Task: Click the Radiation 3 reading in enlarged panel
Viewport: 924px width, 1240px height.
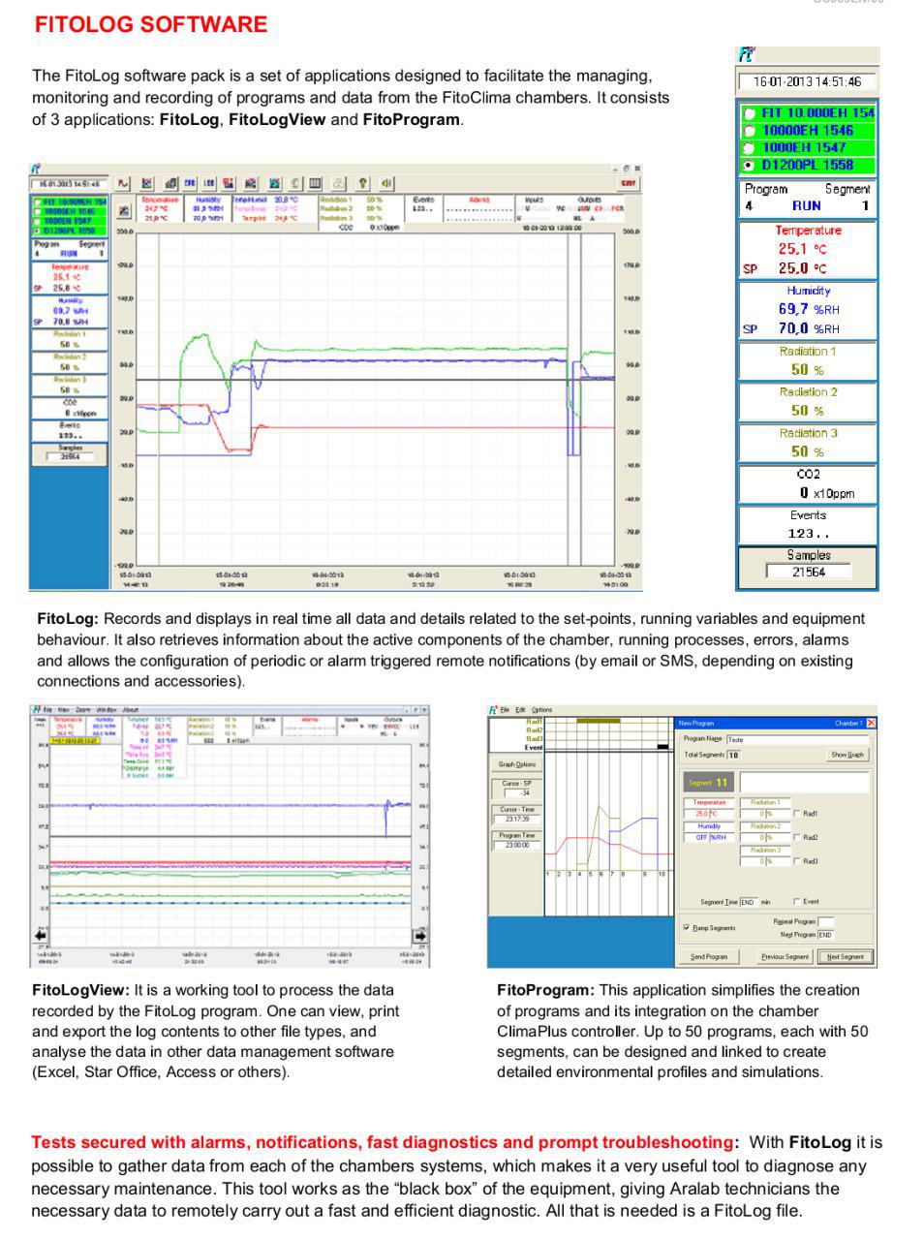Action: pos(808,451)
